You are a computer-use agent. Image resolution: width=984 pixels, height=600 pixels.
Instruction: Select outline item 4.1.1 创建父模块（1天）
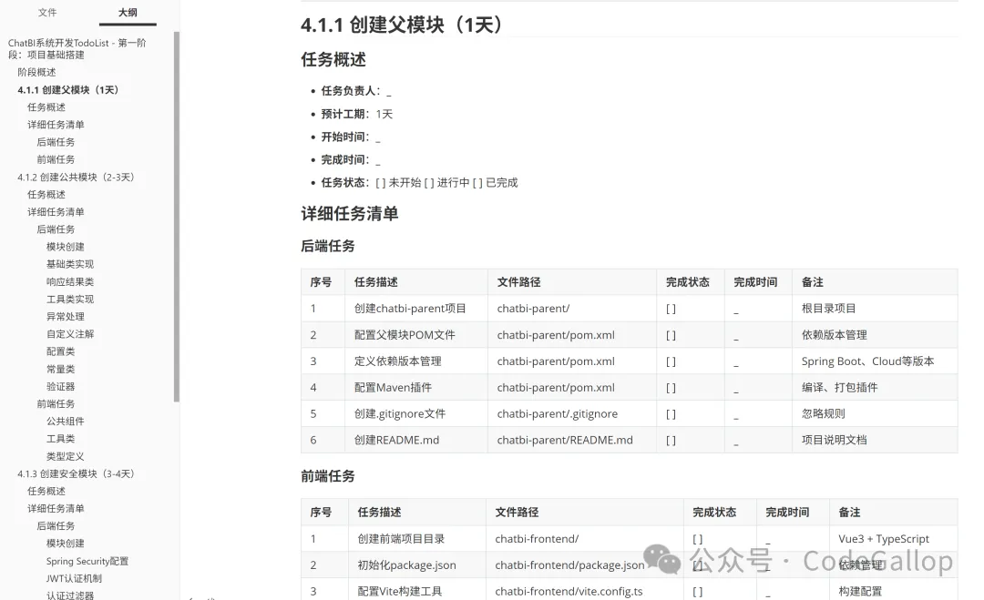pyautogui.click(x=67, y=89)
